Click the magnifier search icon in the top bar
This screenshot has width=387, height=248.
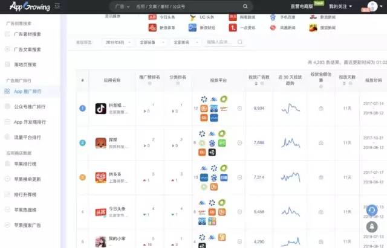pyautogui.click(x=245, y=7)
